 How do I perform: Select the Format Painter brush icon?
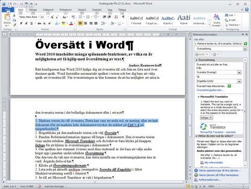(x=14, y=25)
